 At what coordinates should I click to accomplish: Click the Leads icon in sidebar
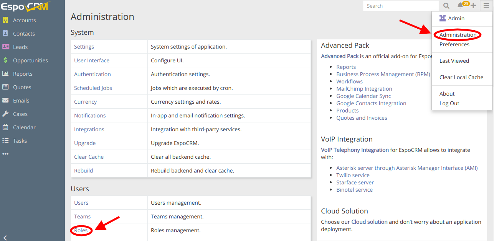[5, 47]
